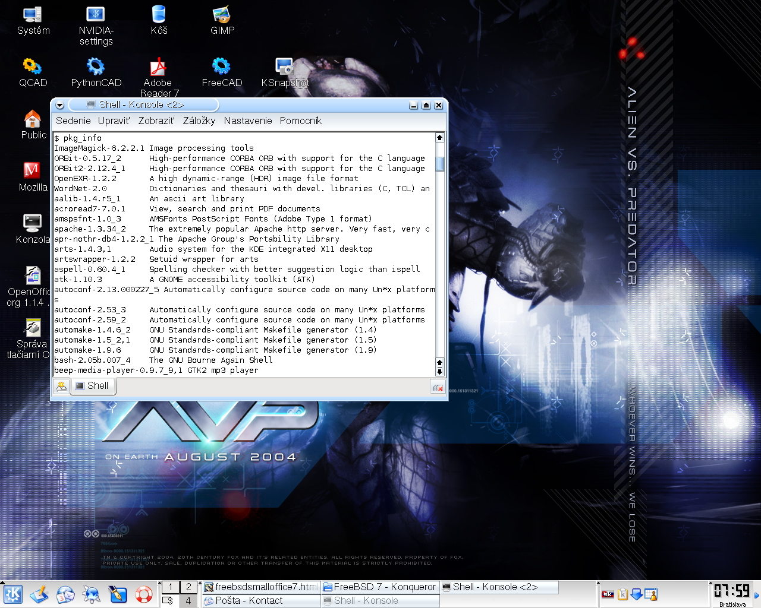Viewport: 761px width, 608px height.
Task: Click the 07:59 panel clock
Action: [732, 591]
